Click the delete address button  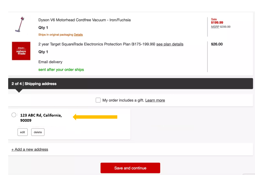point(38,132)
